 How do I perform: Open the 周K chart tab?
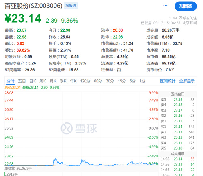[x=43, y=81]
